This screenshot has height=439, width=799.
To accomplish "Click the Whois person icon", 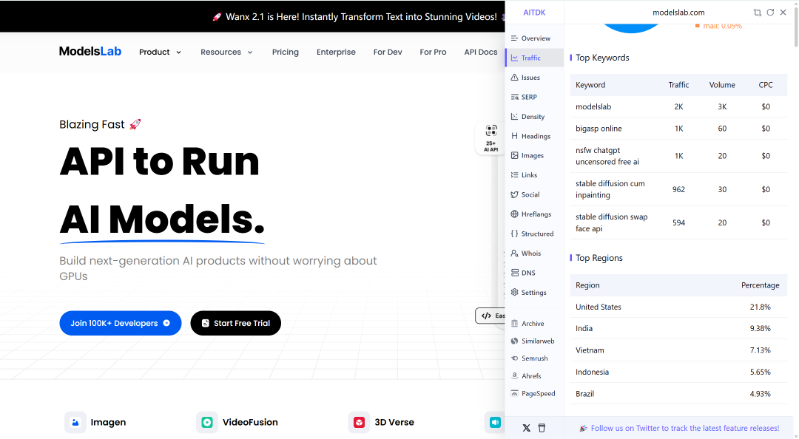I will point(515,253).
